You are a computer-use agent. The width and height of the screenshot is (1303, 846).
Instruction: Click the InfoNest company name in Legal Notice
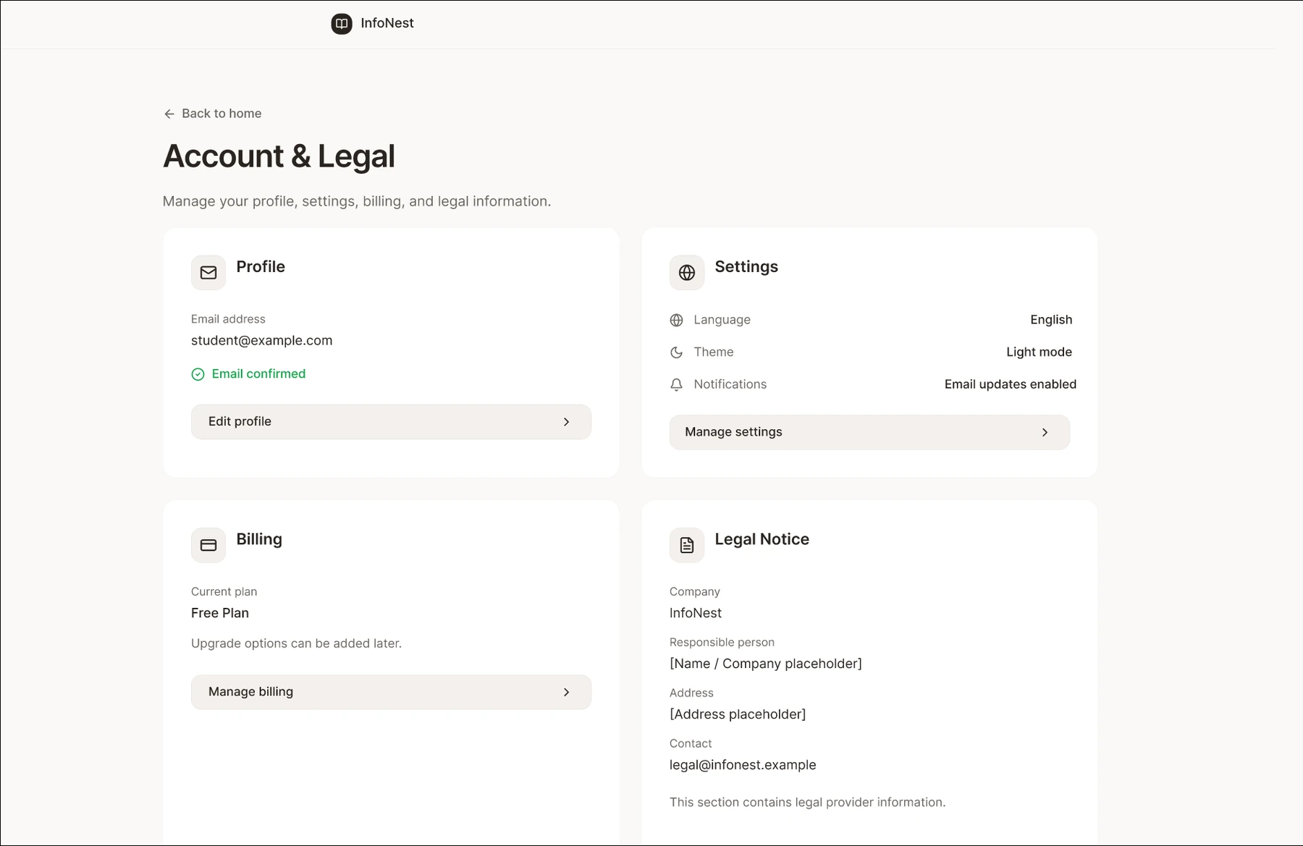[696, 613]
